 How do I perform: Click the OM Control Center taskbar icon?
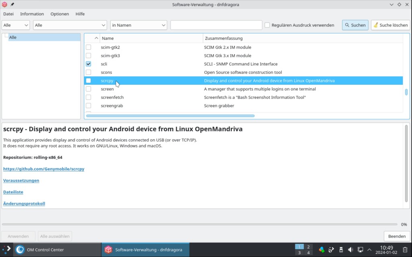(x=20, y=250)
